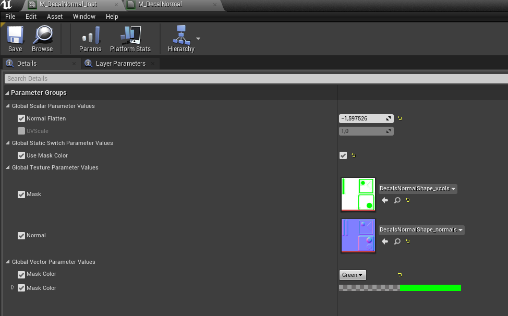Open the DecalsNormalShape_normals asset dropdown
This screenshot has height=316, width=508.
[421, 229]
